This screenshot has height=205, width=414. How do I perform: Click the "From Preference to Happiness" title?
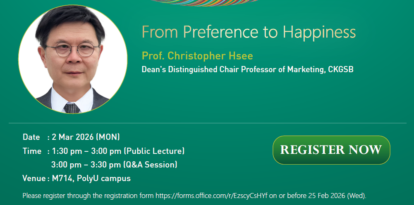click(249, 32)
